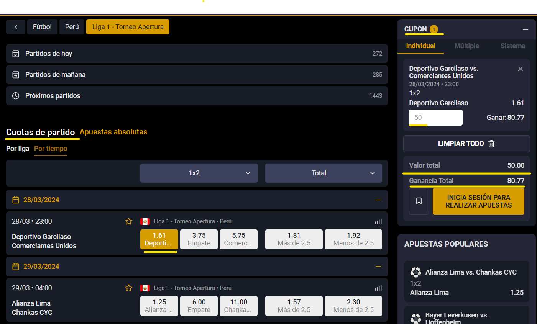The width and height of the screenshot is (537, 324).
Task: Click the calendar icon next to 28/03/2024
Action: [15, 200]
